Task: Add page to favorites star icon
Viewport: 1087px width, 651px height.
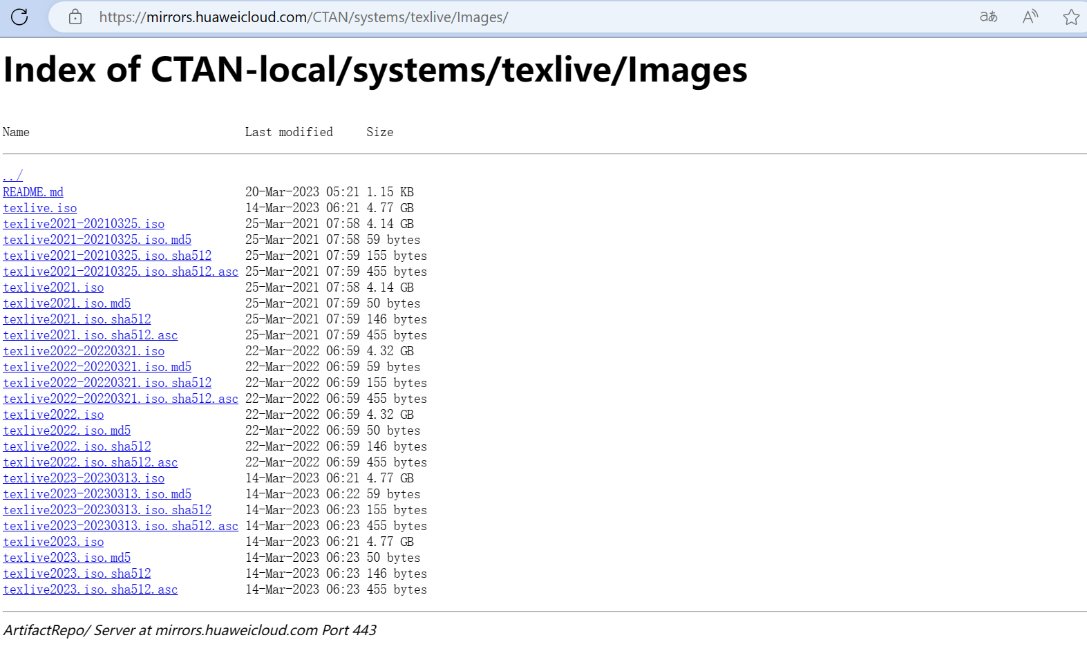Action: coord(1070,17)
